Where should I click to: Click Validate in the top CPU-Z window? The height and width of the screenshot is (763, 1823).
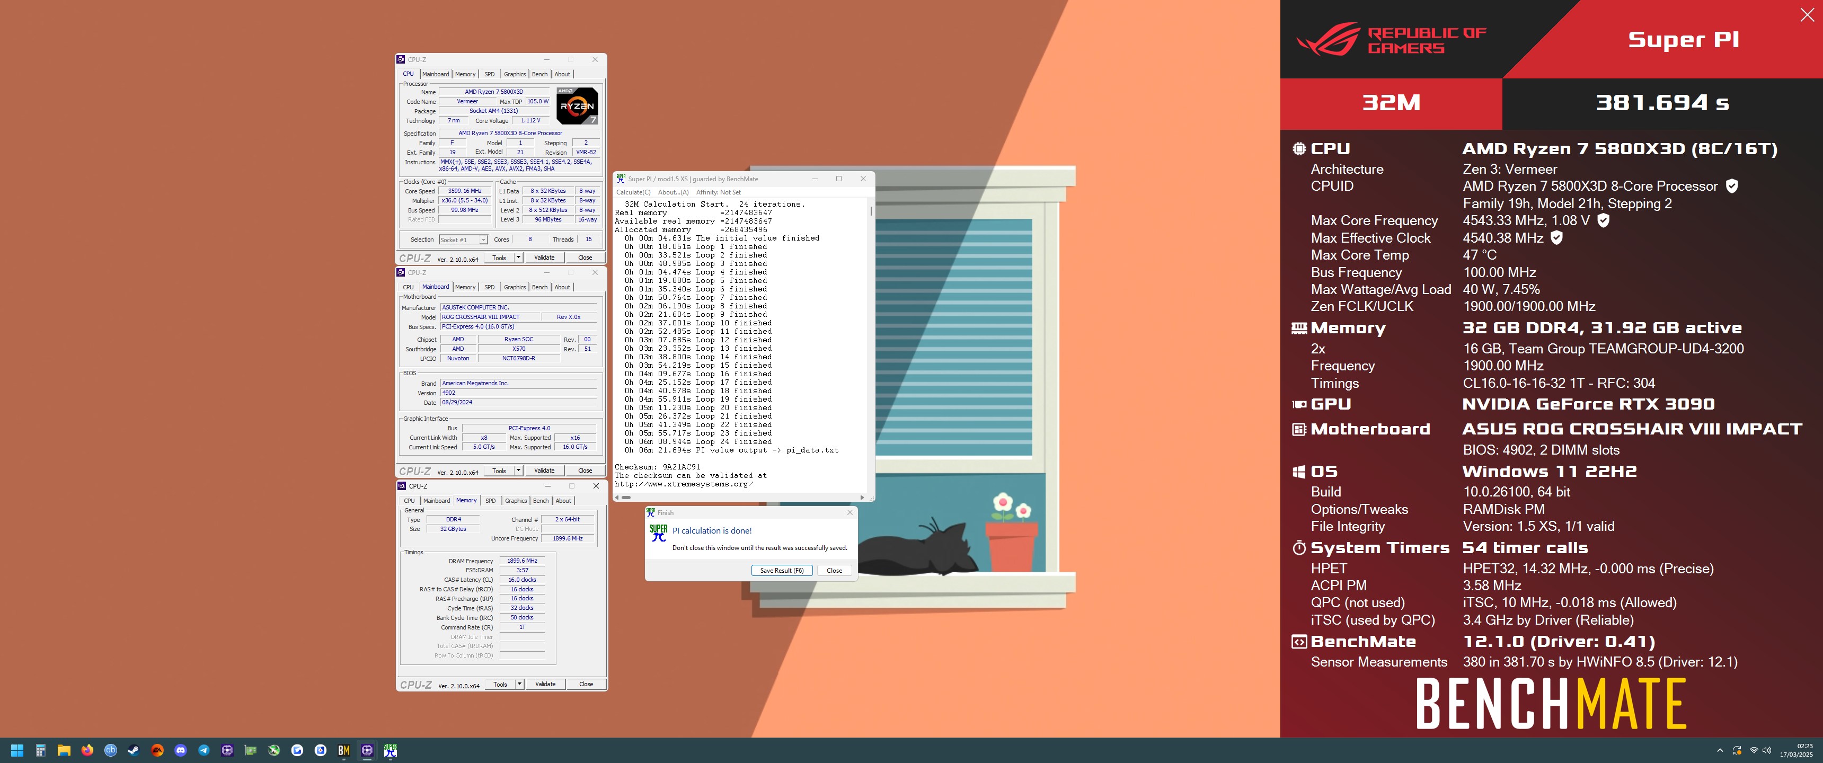click(x=544, y=258)
